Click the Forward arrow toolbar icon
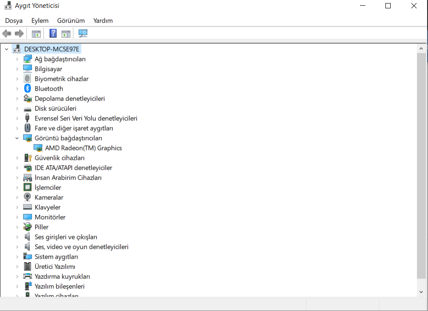The width and height of the screenshot is (428, 311). 19,33
